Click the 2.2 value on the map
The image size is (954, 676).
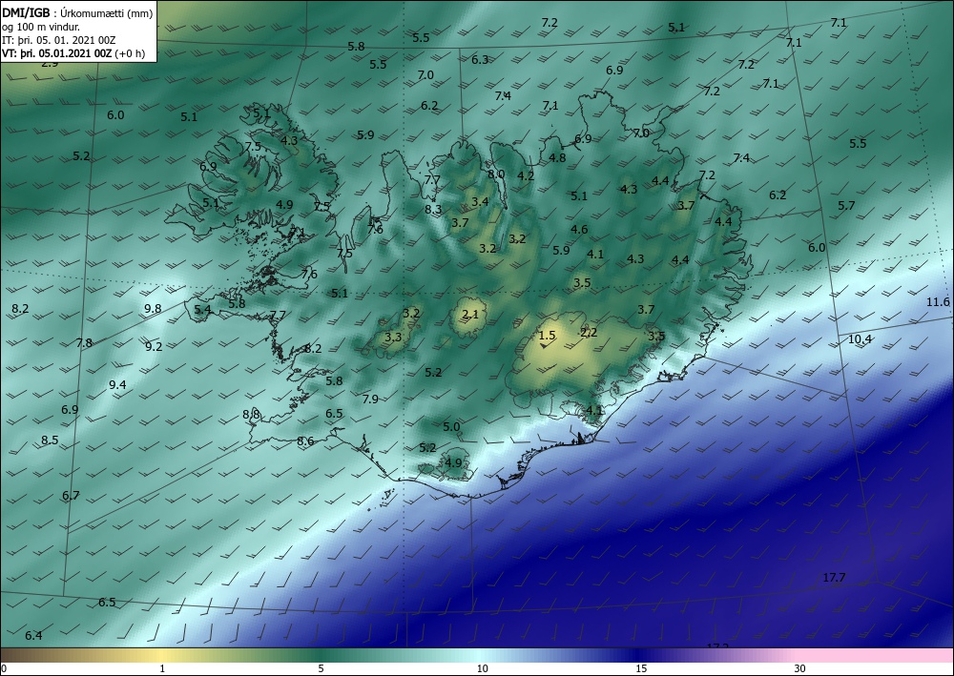click(x=589, y=332)
